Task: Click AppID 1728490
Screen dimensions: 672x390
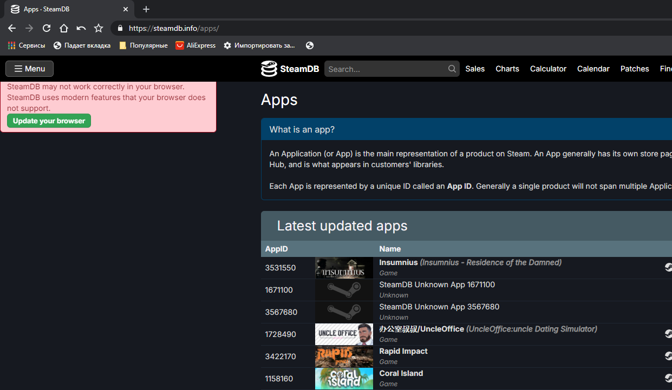Action: point(280,334)
